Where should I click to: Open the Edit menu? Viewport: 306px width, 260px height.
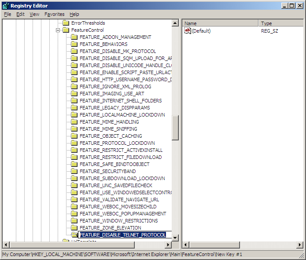click(20, 14)
